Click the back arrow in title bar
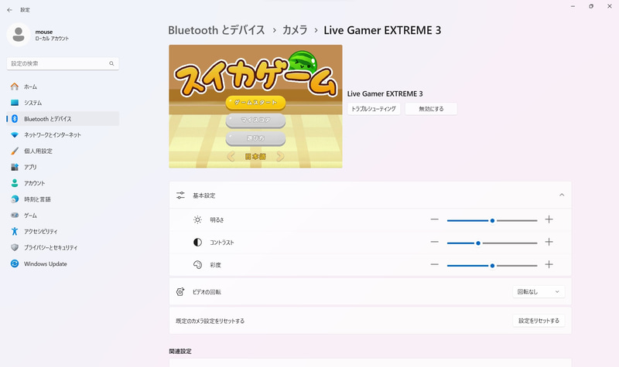 click(9, 10)
